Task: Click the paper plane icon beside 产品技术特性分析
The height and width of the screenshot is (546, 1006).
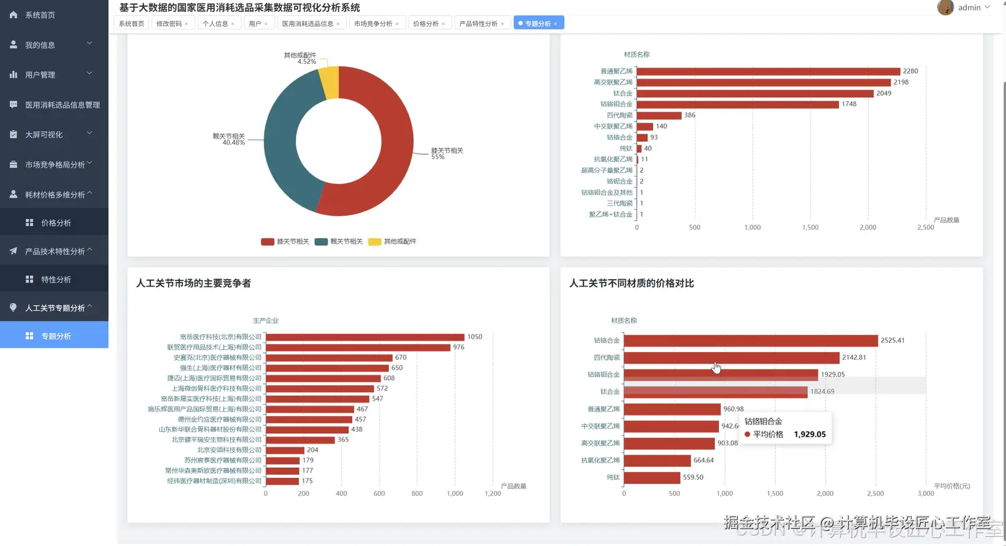Action: pos(14,251)
